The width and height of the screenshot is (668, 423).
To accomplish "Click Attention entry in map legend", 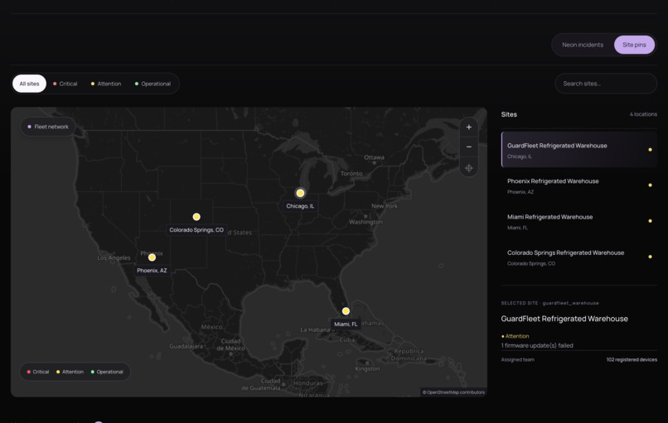I will point(70,372).
